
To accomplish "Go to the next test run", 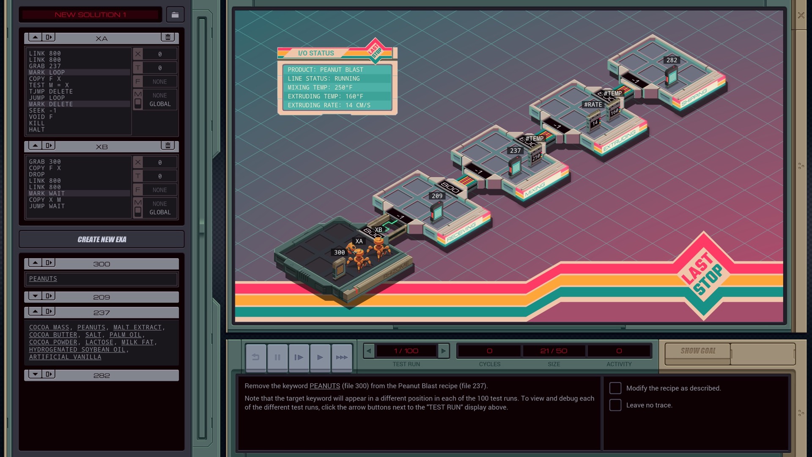I will pyautogui.click(x=443, y=351).
